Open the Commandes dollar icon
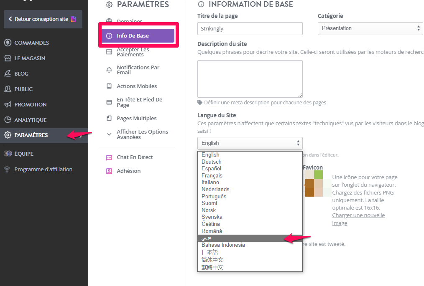 tap(8, 43)
